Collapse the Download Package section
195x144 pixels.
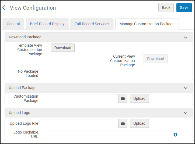click(186, 37)
